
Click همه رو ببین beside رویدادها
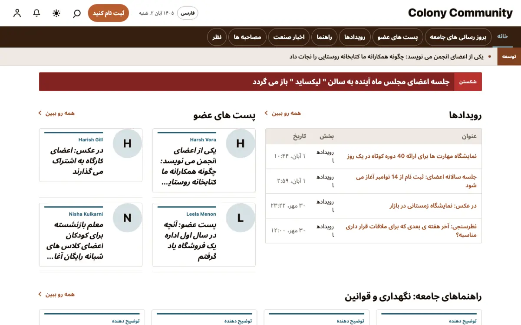tap(286, 113)
